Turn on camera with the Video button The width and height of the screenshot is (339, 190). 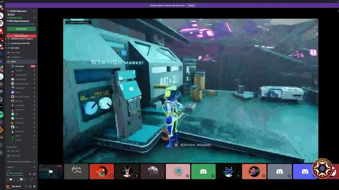(11, 179)
